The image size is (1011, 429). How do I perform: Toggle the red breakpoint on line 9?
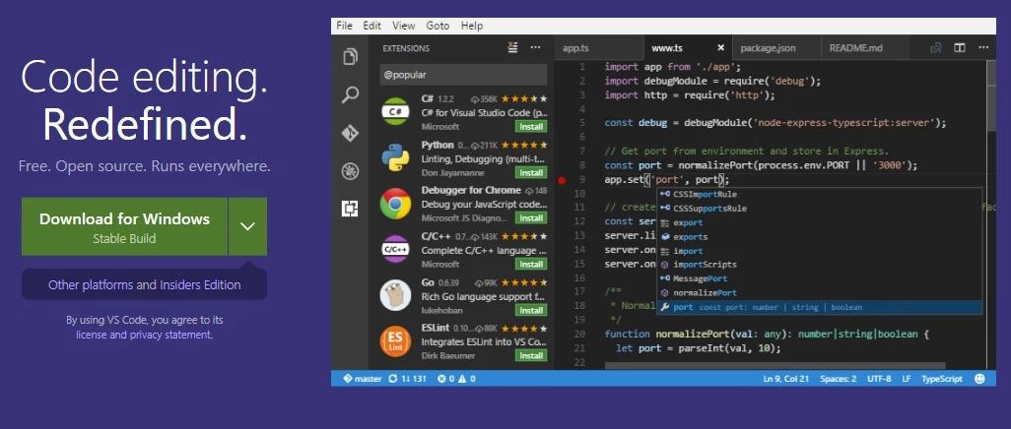point(562,180)
